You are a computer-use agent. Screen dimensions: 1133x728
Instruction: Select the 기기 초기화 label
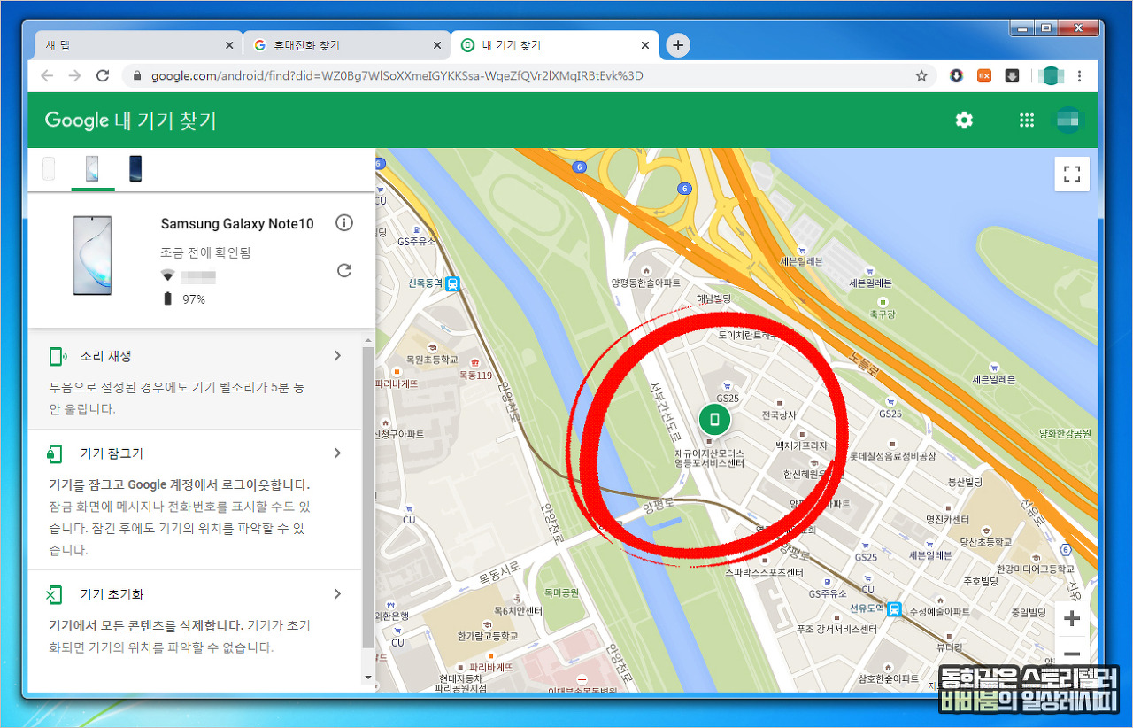point(112,594)
